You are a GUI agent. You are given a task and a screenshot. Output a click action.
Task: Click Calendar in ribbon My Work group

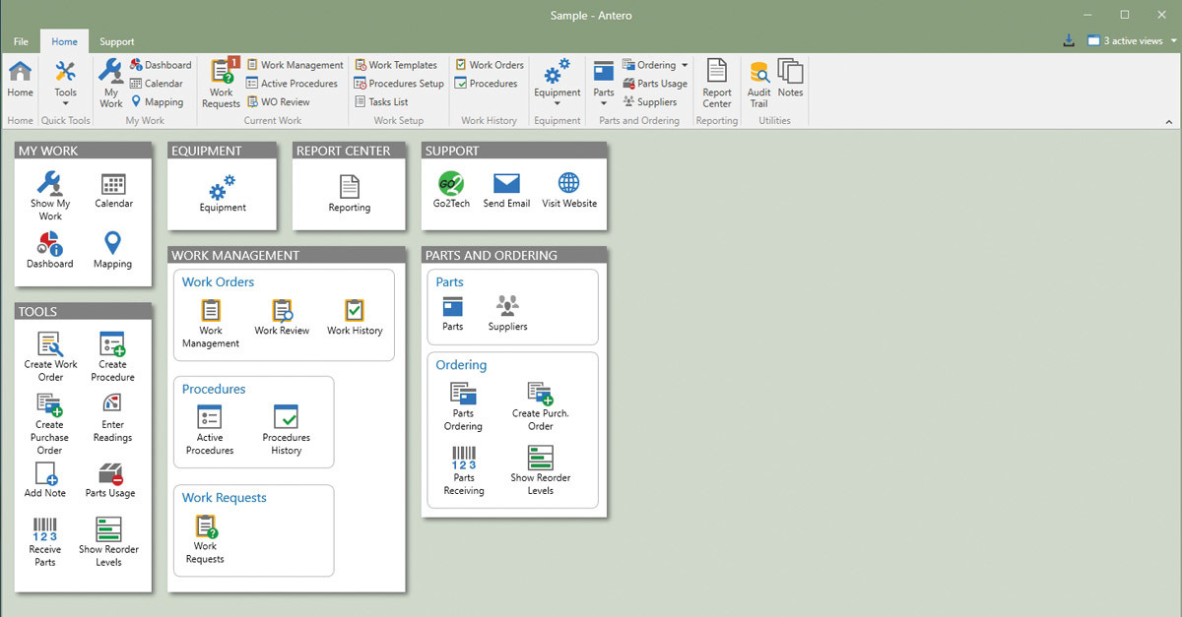tap(157, 84)
